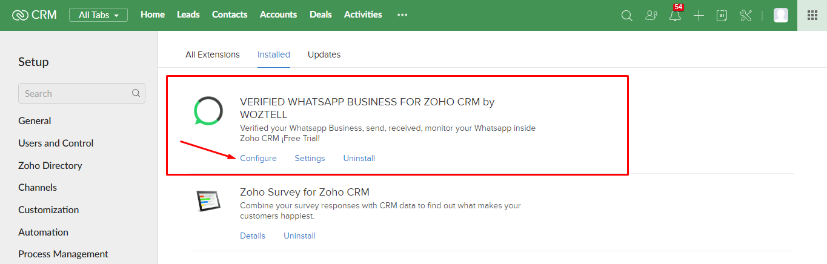The width and height of the screenshot is (827, 264).
Task: Click the user profile avatar
Action: 781,15
